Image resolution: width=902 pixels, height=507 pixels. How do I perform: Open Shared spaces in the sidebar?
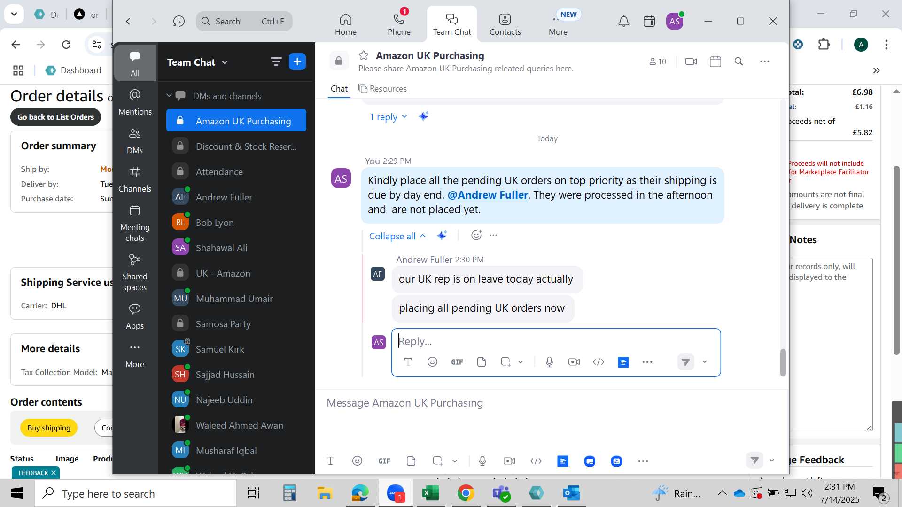(x=135, y=272)
